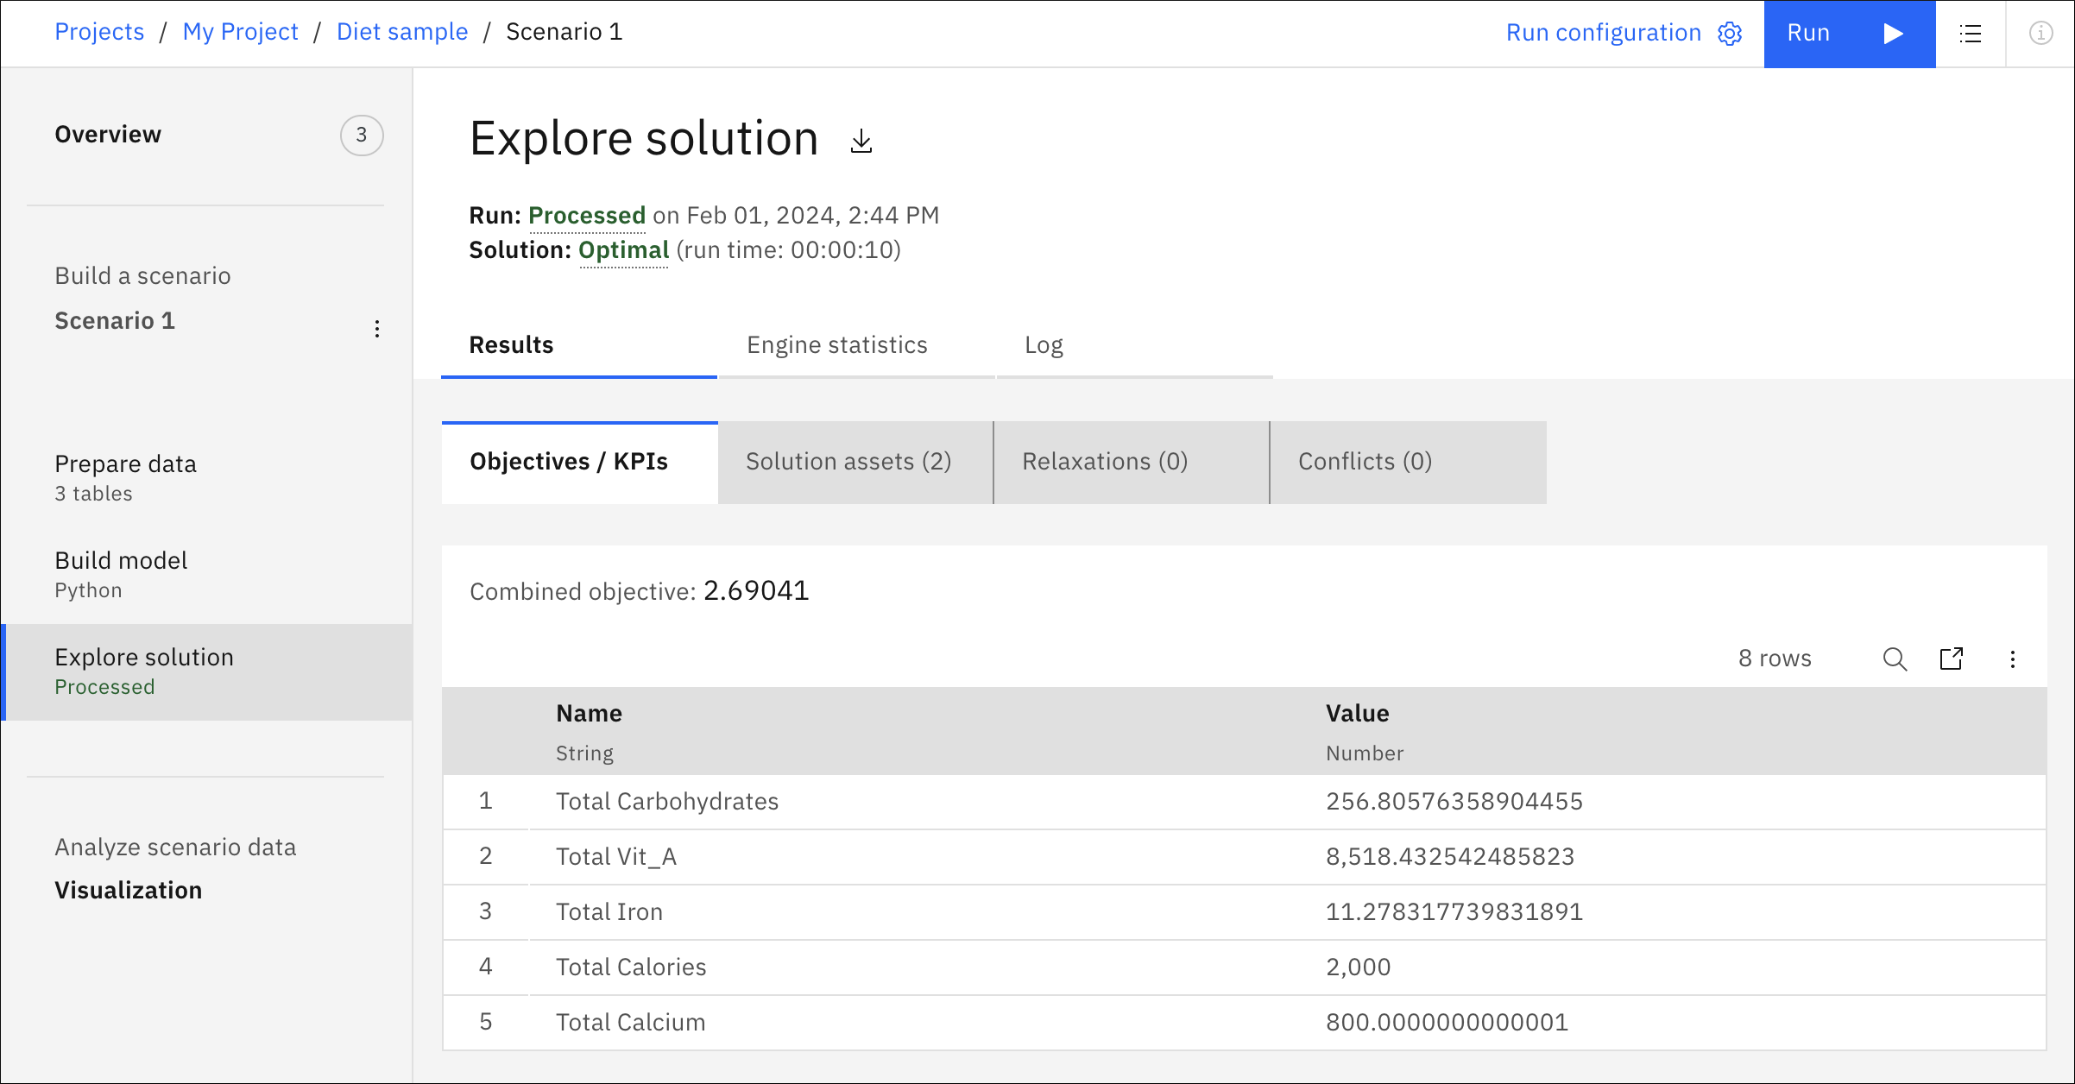This screenshot has width=2075, height=1084.
Task: Open KPI table in new window icon
Action: tap(1952, 659)
